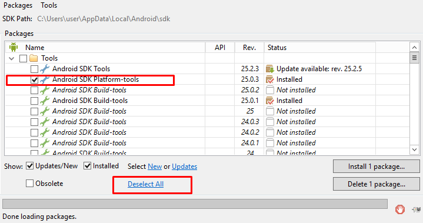Viewport: 423px width, 223px height.
Task: Tick the Build-tools rev 25 checkbox
Action: [34, 111]
